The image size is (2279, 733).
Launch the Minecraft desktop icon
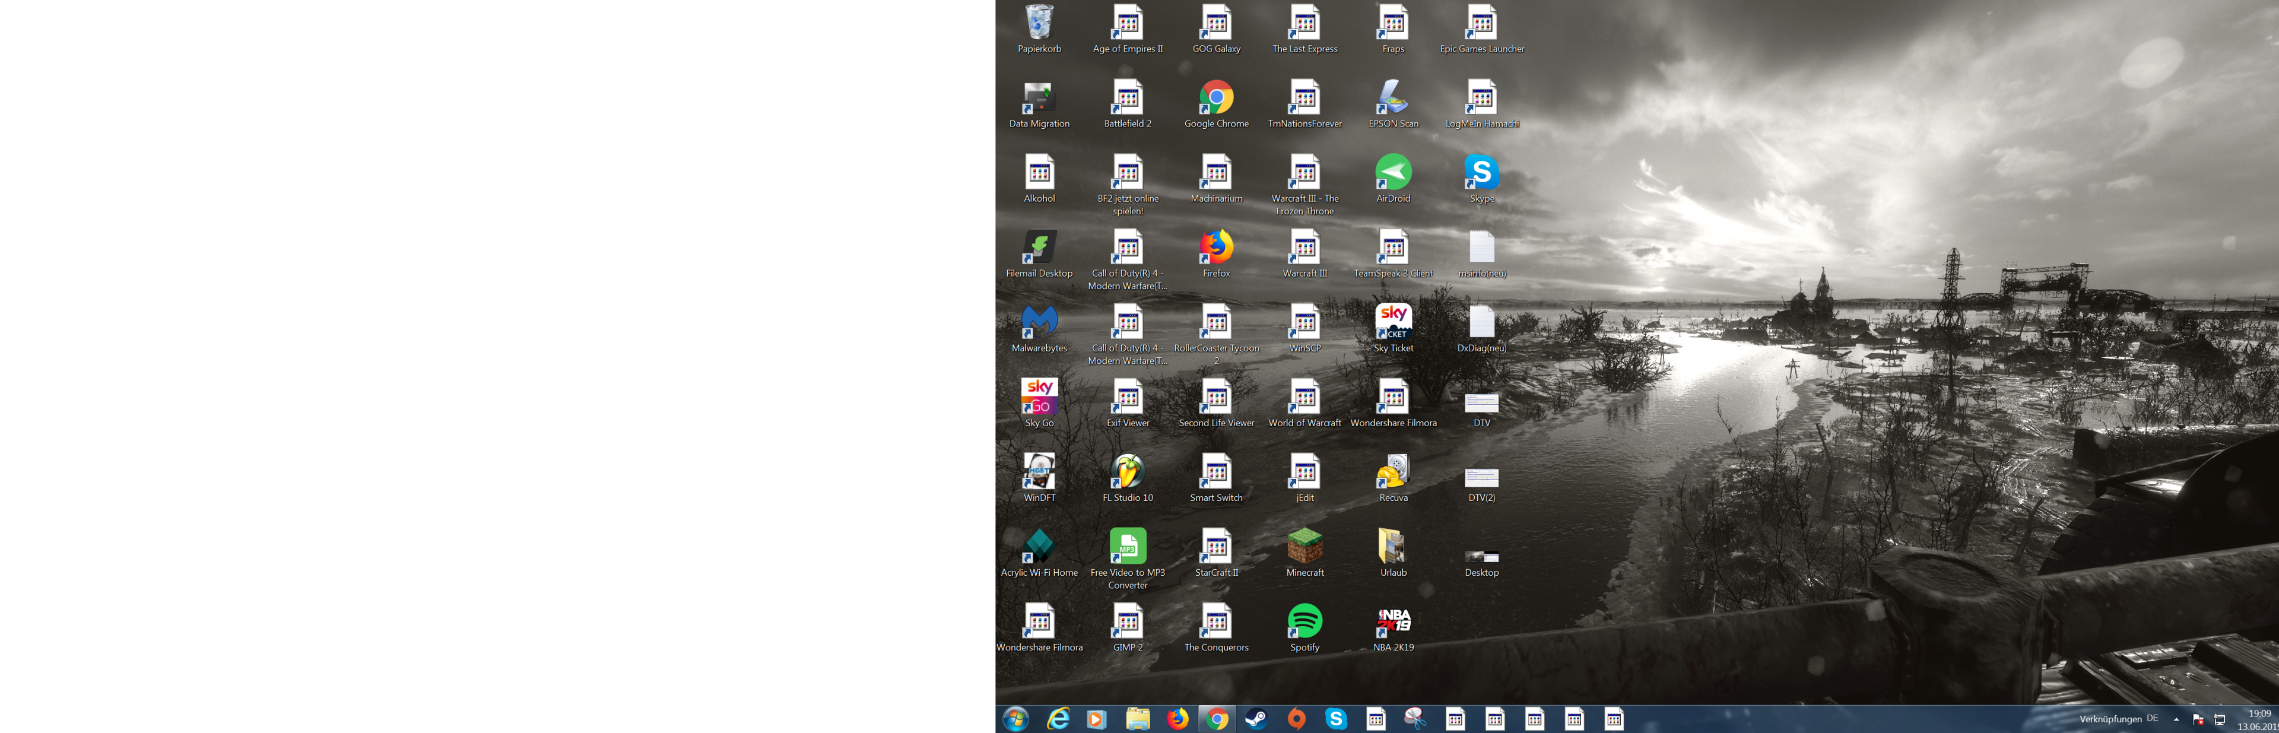tap(1305, 546)
